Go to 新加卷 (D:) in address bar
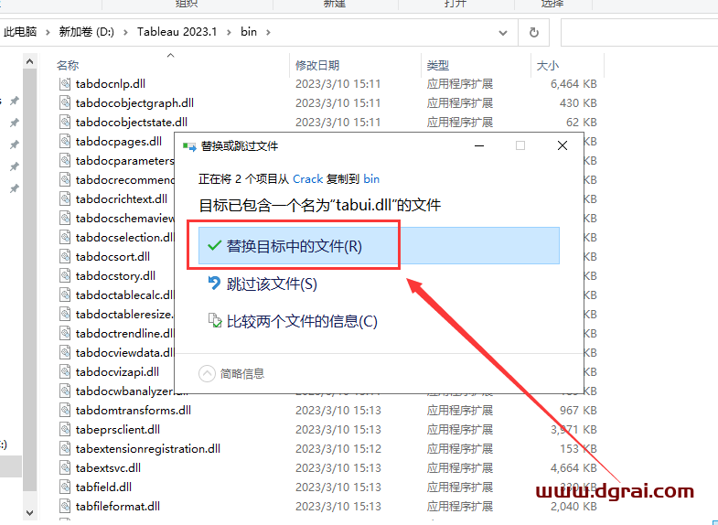The image size is (718, 525). point(87,32)
